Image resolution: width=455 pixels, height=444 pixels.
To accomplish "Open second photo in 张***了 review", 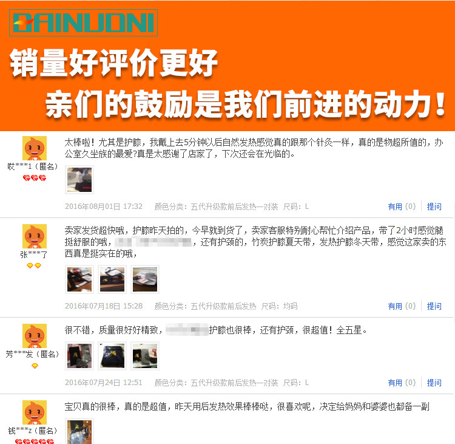I will 112,279.
